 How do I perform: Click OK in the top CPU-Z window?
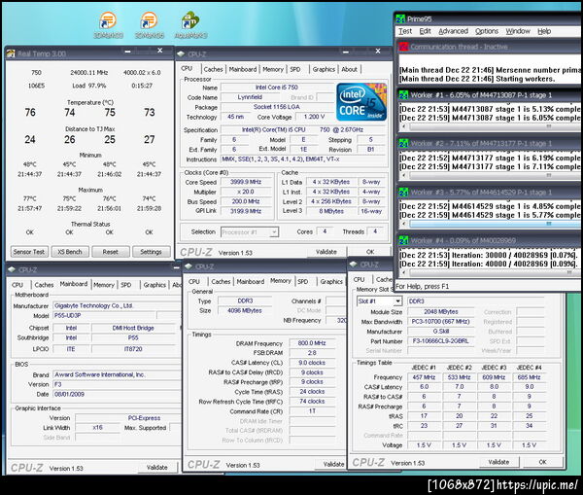[x=370, y=252]
